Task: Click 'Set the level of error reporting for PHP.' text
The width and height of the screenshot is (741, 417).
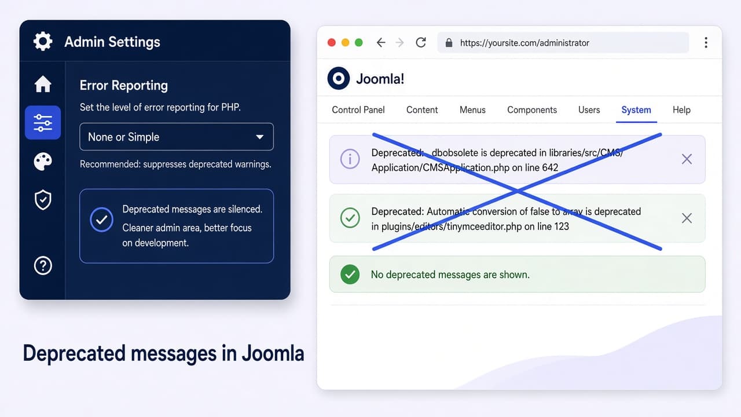Action: click(160, 108)
